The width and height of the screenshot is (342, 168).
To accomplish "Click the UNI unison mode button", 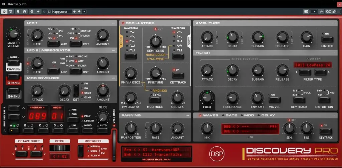I will 73,130.
